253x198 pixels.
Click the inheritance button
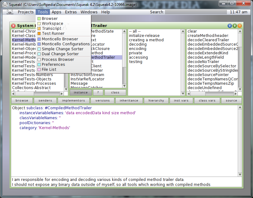coord(129,101)
